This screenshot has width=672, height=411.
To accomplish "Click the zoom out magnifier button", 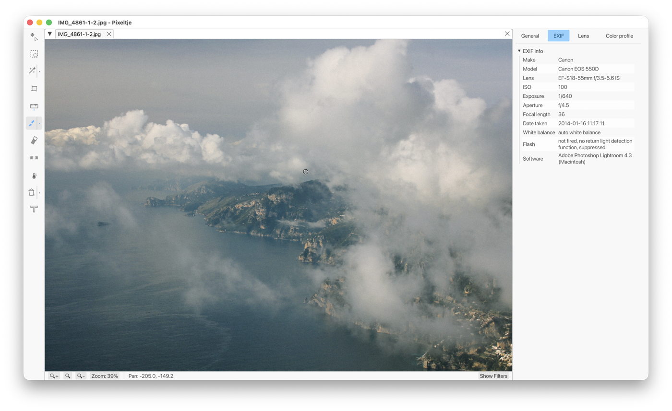I will (81, 376).
